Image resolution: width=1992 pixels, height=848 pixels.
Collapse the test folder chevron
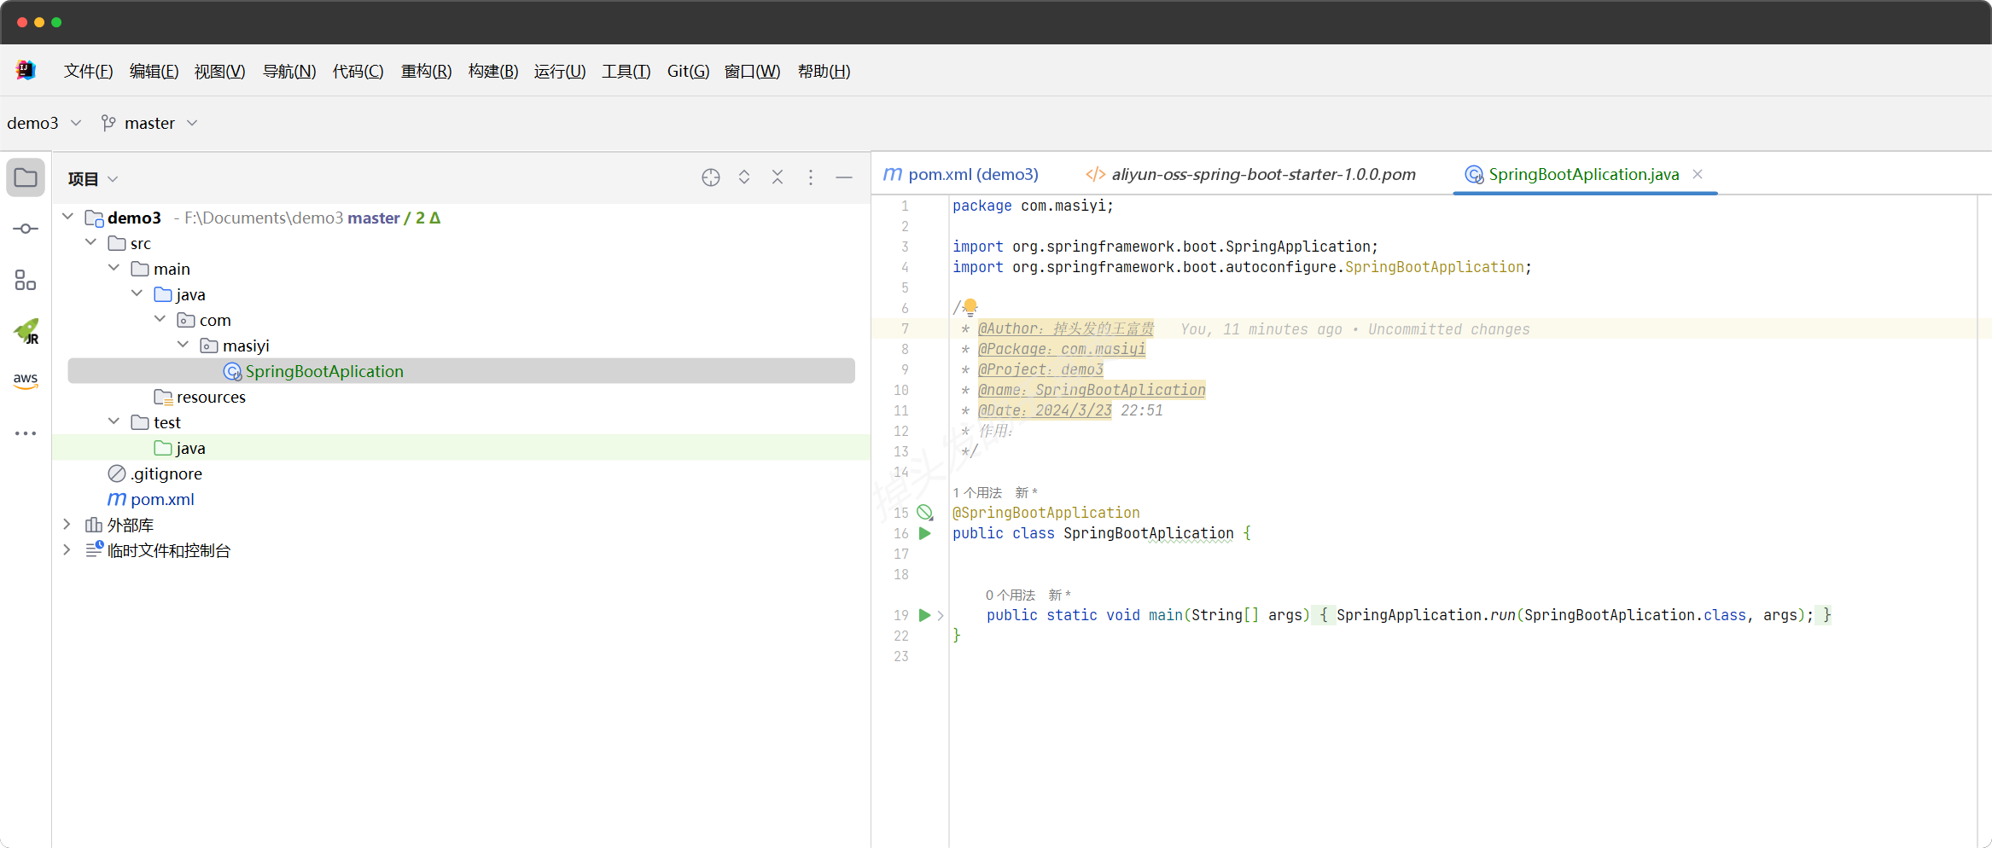tap(114, 421)
